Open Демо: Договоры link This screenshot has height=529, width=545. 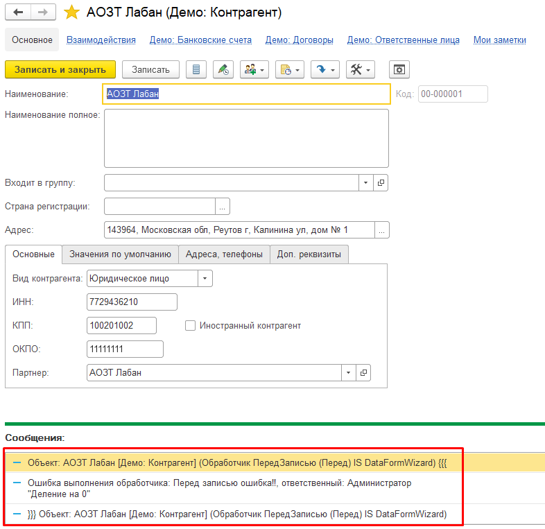300,40
